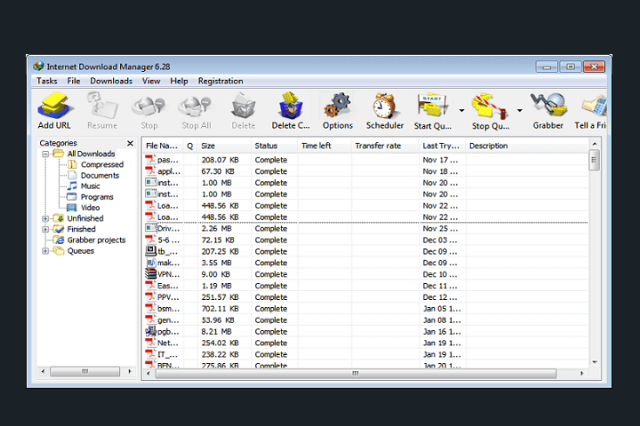Select the Video category

[x=90, y=208]
